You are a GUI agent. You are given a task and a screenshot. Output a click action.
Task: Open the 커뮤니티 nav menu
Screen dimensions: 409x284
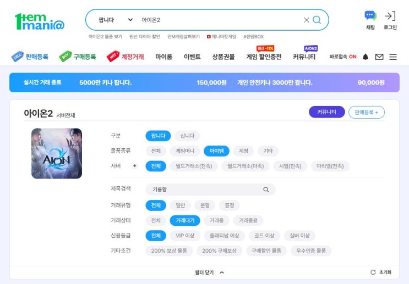(x=304, y=57)
